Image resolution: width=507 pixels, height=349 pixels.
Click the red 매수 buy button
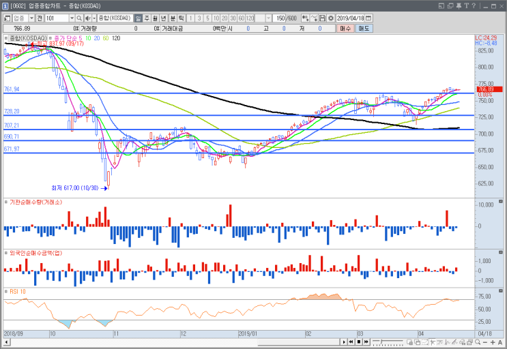tap(345, 29)
